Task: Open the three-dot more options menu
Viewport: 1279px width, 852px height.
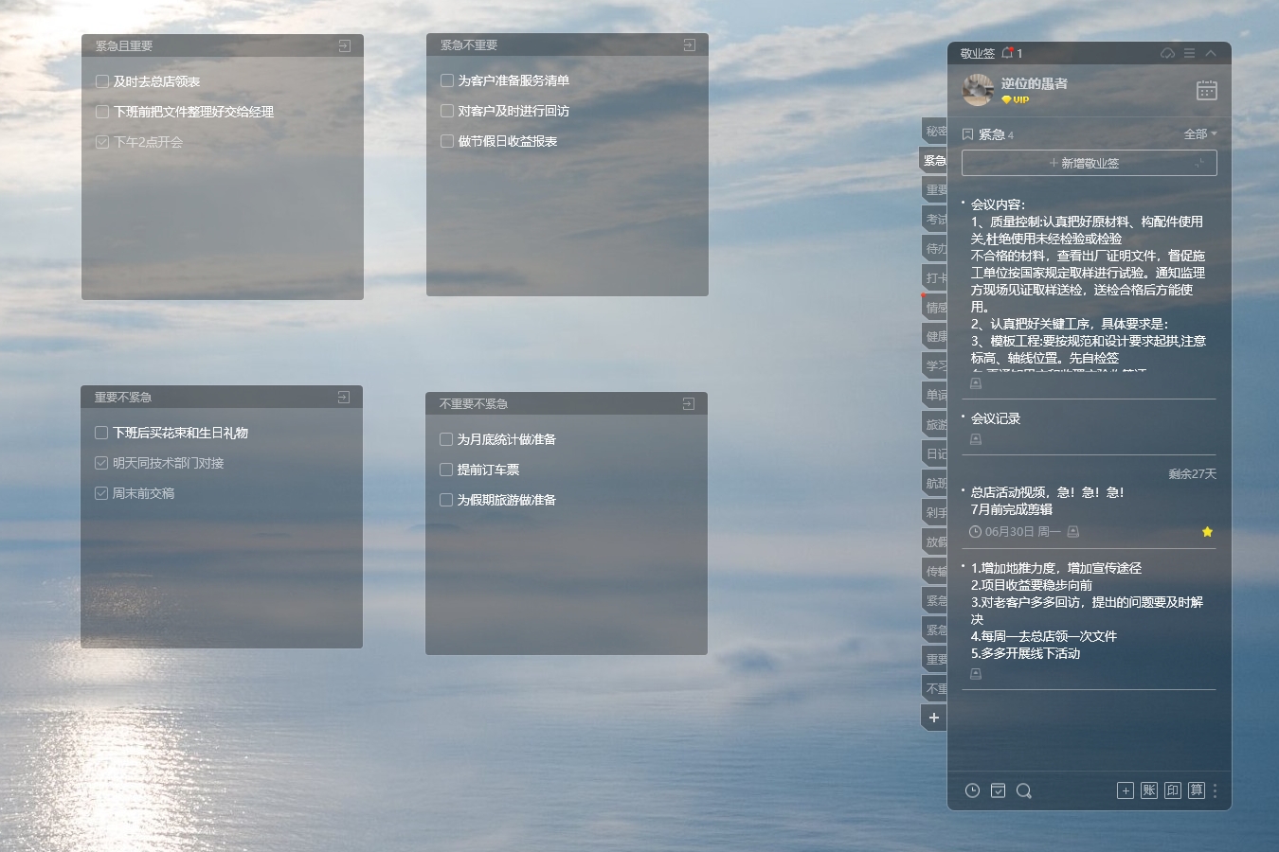Action: coord(1216,790)
